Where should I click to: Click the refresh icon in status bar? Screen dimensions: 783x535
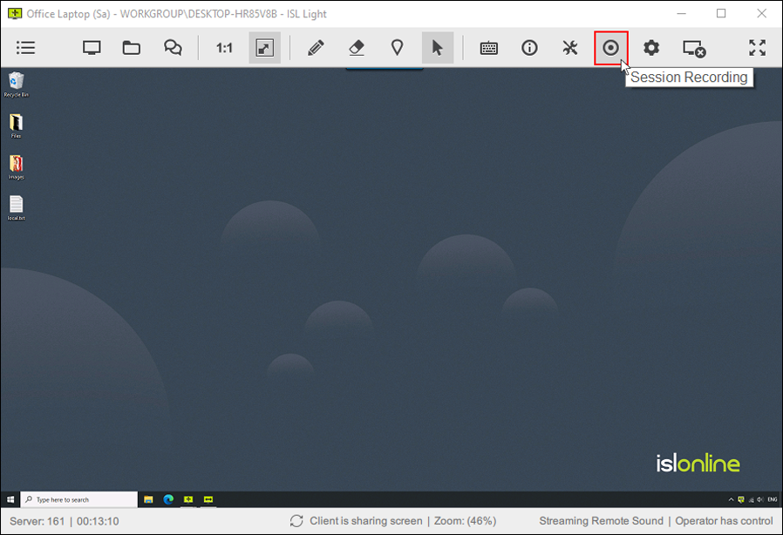[296, 521]
